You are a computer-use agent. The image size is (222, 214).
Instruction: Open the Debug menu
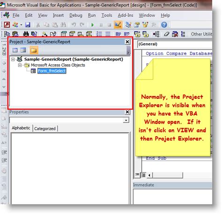click(x=76, y=15)
